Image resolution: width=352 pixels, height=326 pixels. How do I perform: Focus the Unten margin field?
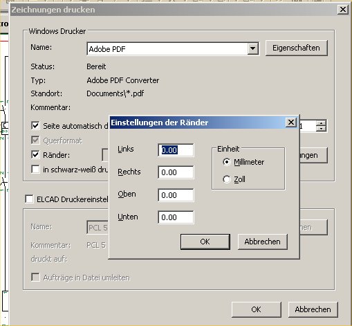[x=176, y=217]
